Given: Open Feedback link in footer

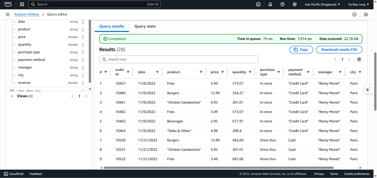Looking at the screenshot, I should [36, 174].
